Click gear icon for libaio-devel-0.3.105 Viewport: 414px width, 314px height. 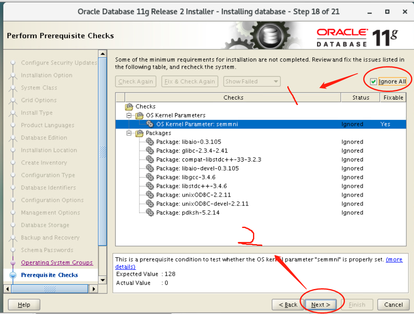click(150, 169)
